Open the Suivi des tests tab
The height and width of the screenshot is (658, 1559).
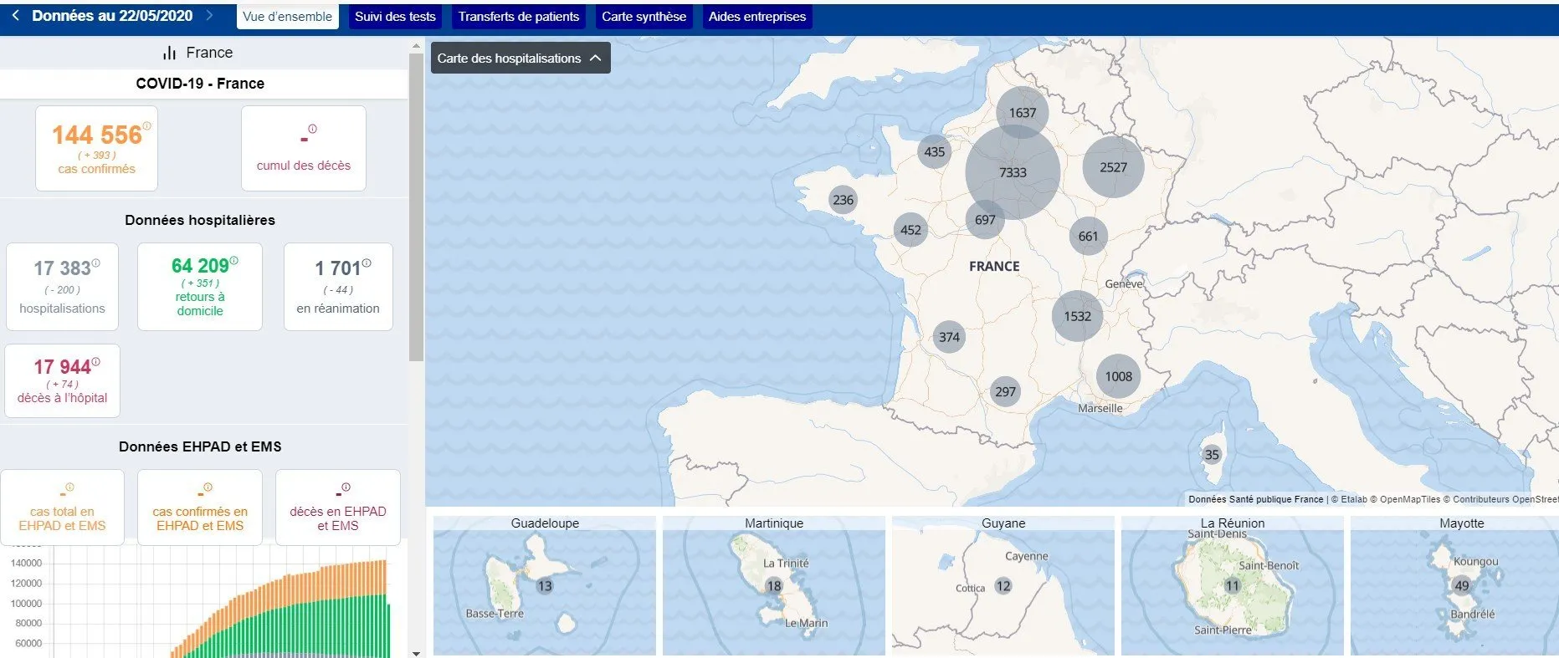[395, 17]
